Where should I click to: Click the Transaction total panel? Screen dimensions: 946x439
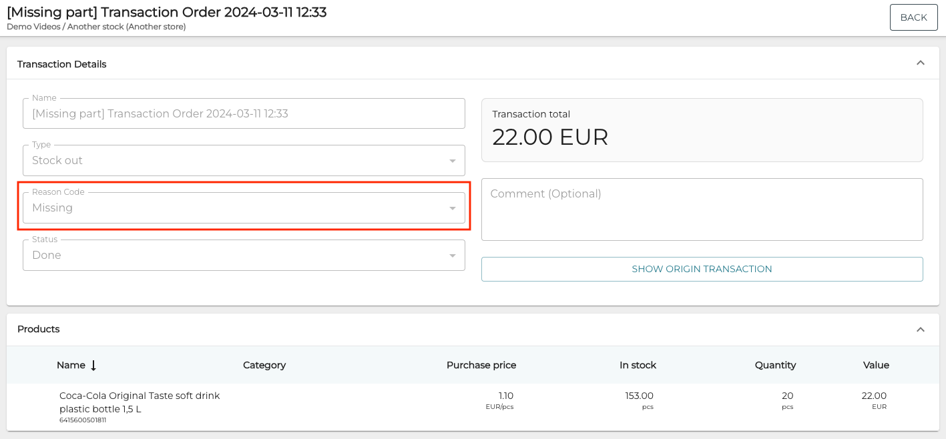point(702,129)
